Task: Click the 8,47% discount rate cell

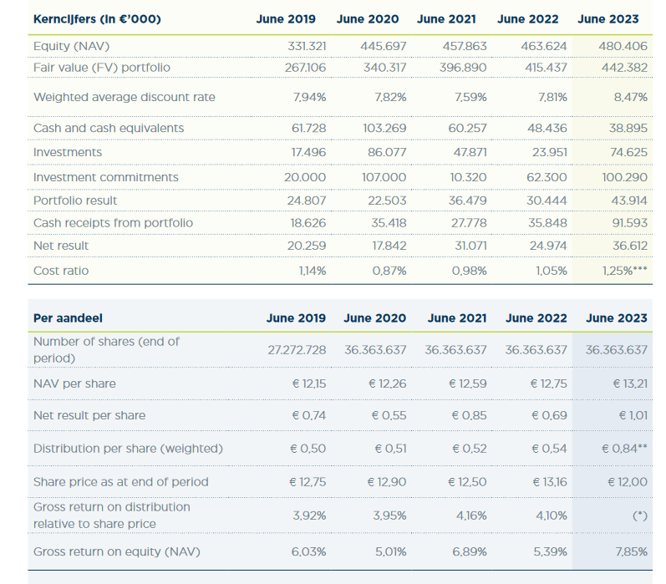Action: click(630, 97)
